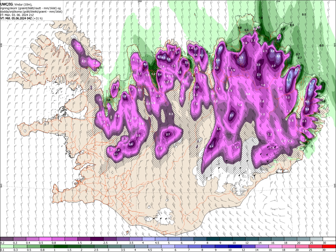
Task: Click the deep blue bottom-row swatch between 10 and 12
Action: click(235, 246)
